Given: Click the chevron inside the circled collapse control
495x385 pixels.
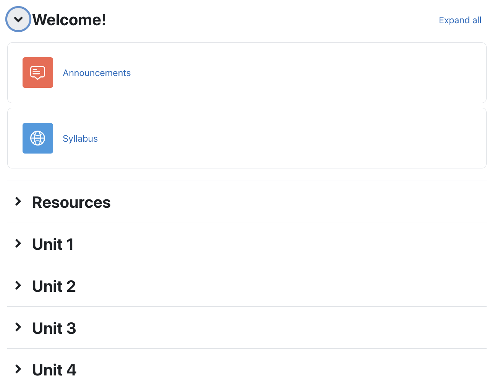Looking at the screenshot, I should [18, 19].
